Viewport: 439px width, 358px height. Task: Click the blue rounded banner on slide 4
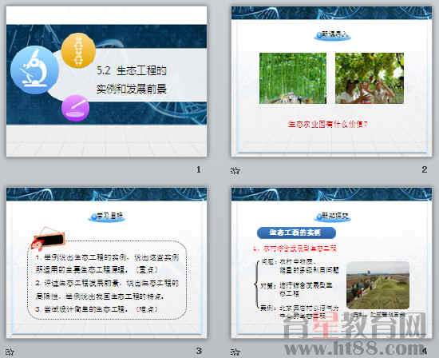pyautogui.click(x=296, y=233)
